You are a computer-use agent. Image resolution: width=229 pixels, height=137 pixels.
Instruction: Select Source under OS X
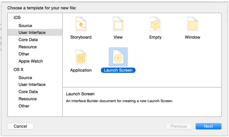25,78
